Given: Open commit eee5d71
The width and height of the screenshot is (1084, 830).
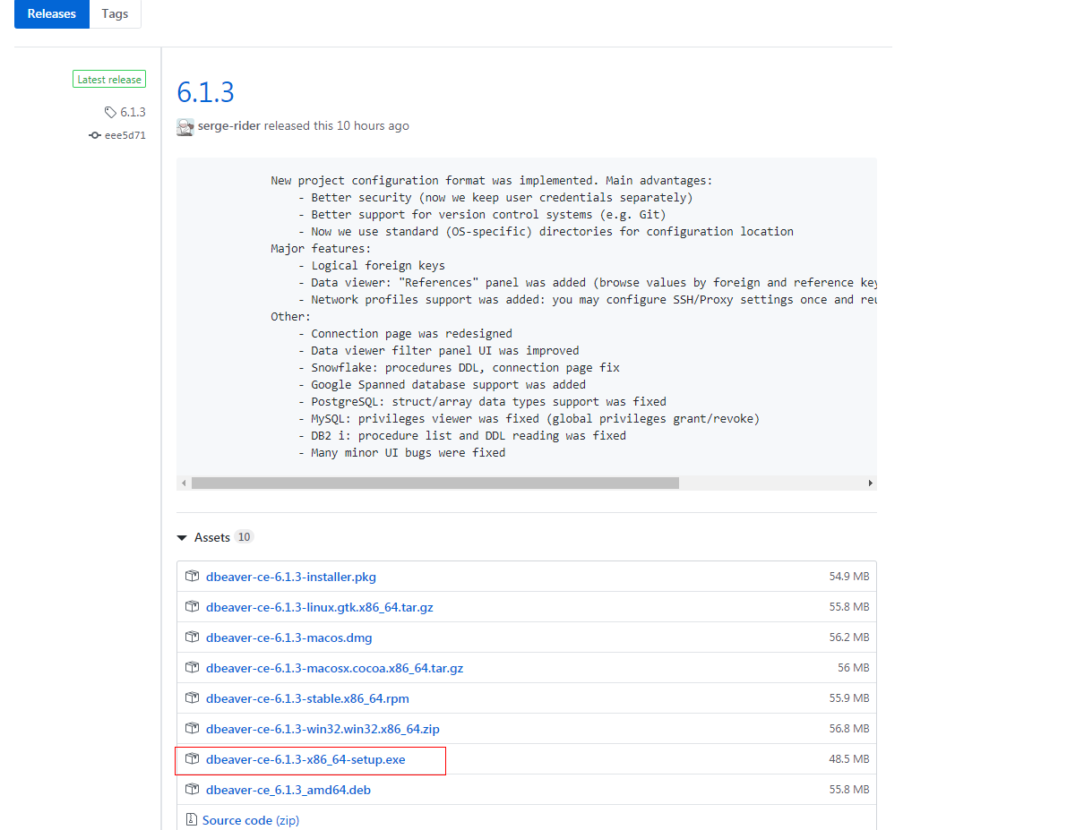Looking at the screenshot, I should click(125, 135).
